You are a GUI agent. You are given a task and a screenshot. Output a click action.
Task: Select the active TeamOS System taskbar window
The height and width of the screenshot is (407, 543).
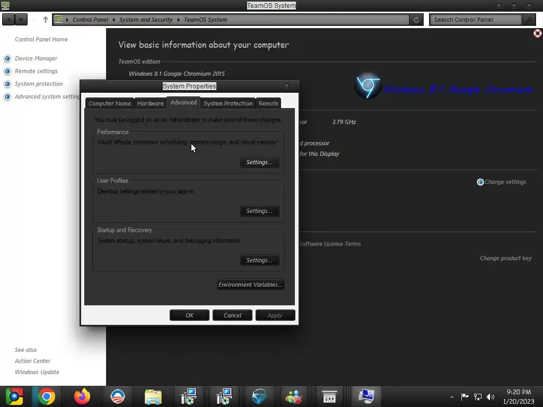tap(366, 396)
